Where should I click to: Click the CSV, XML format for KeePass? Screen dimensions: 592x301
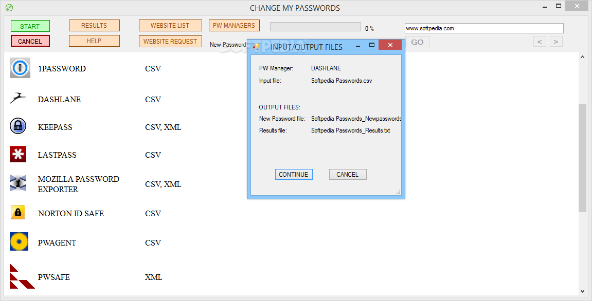click(x=163, y=127)
